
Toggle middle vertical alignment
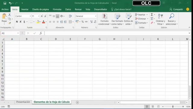[x=54, y=16]
